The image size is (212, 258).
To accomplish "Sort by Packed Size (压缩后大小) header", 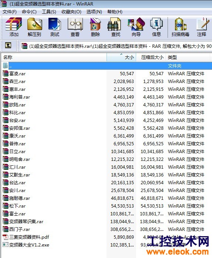I will coord(151,57).
